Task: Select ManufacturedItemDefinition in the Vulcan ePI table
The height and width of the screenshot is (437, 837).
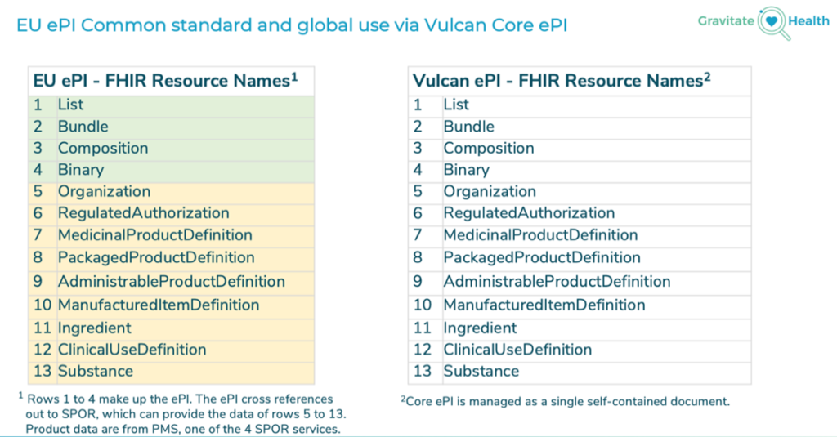Action: [x=544, y=305]
